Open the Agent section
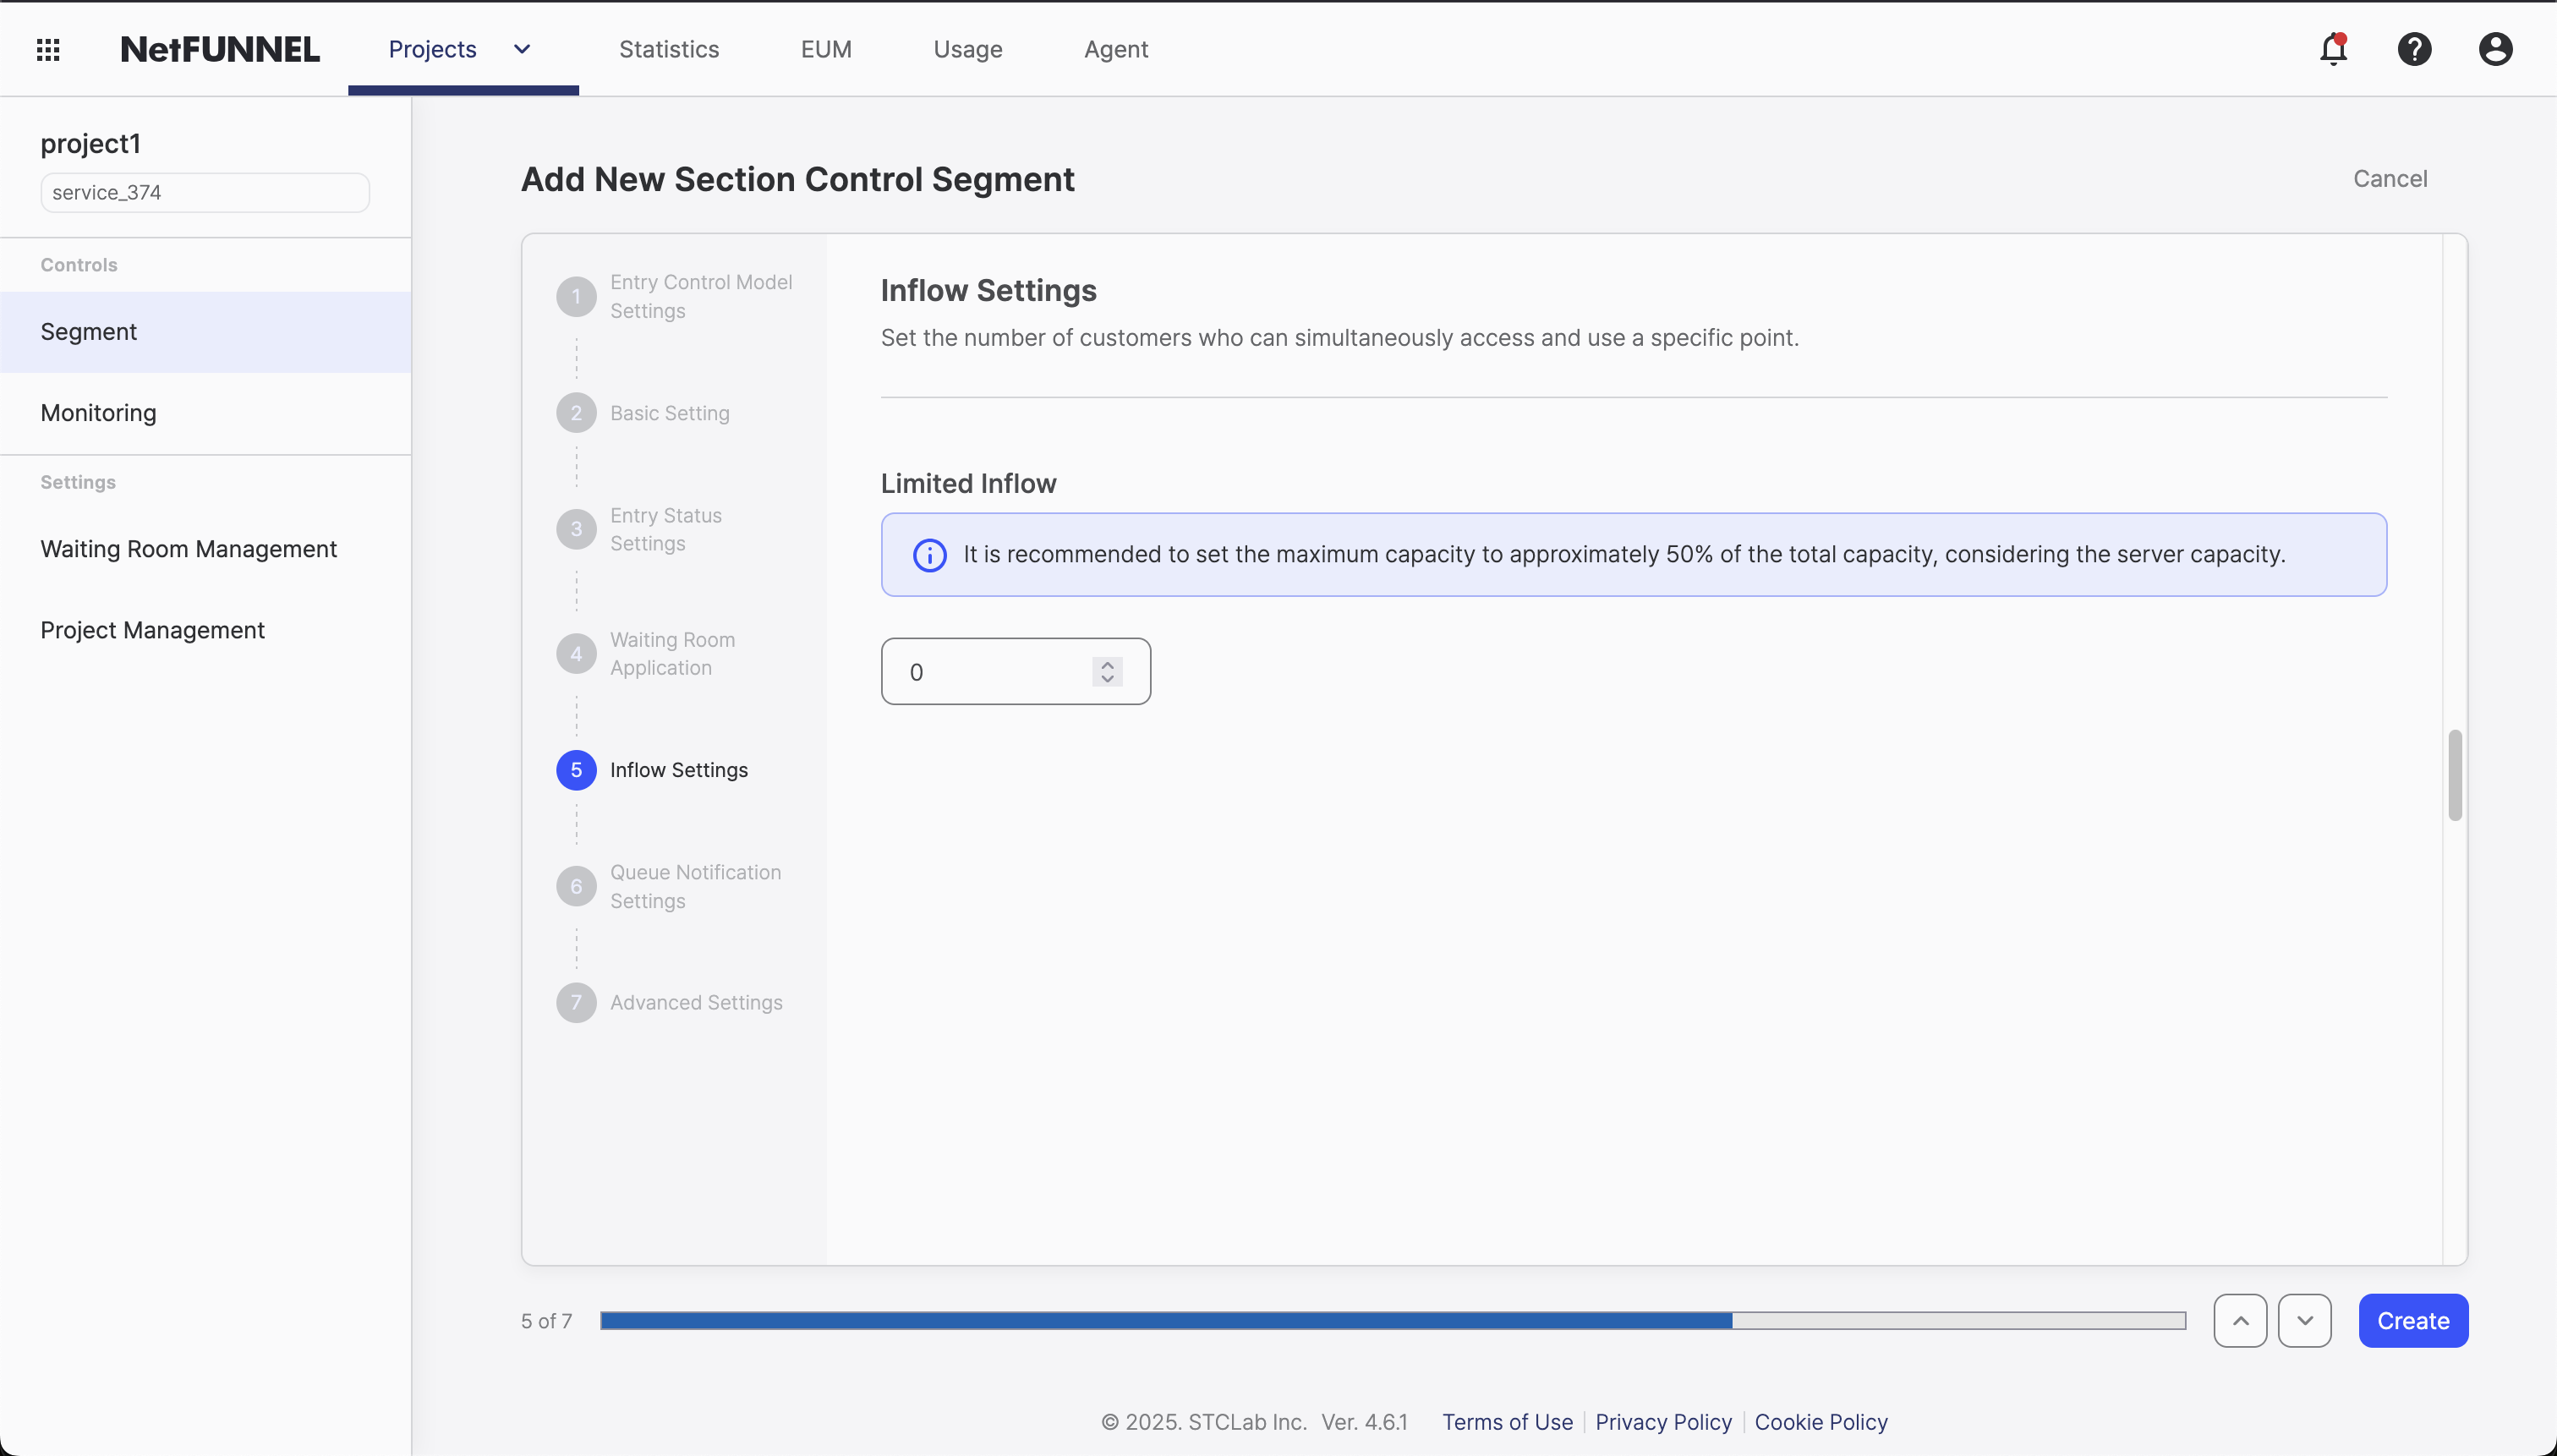 1115,48
